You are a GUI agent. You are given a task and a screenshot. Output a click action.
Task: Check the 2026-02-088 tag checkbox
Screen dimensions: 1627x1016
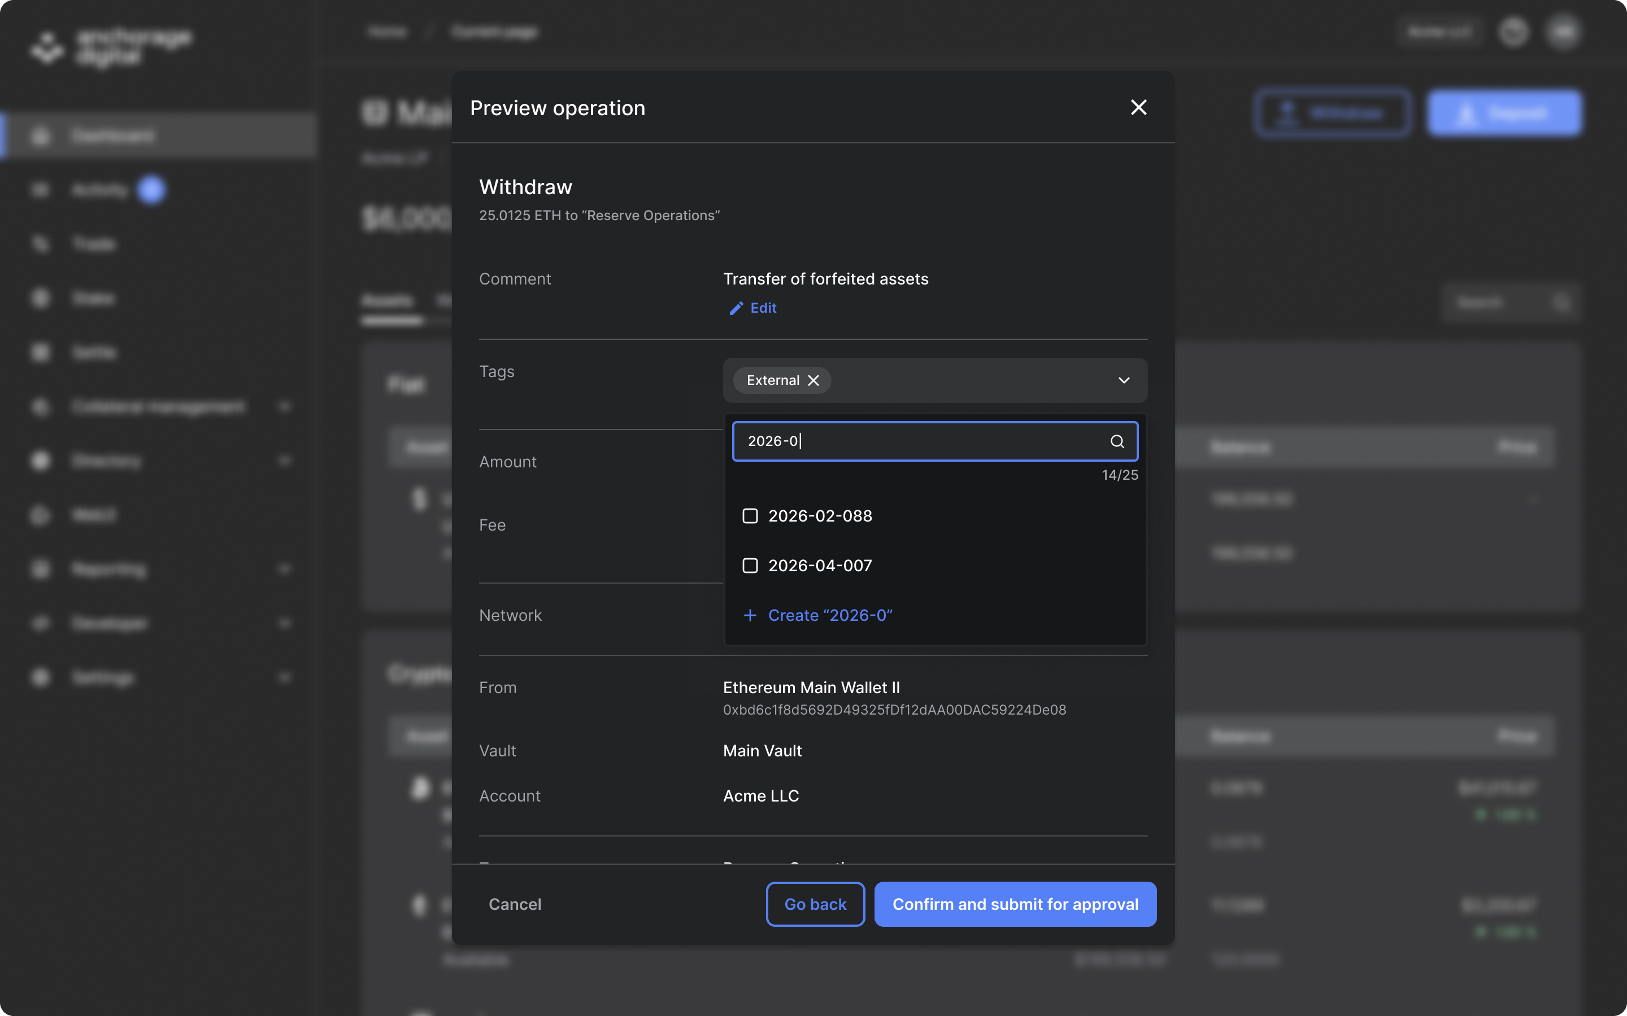pyautogui.click(x=750, y=516)
